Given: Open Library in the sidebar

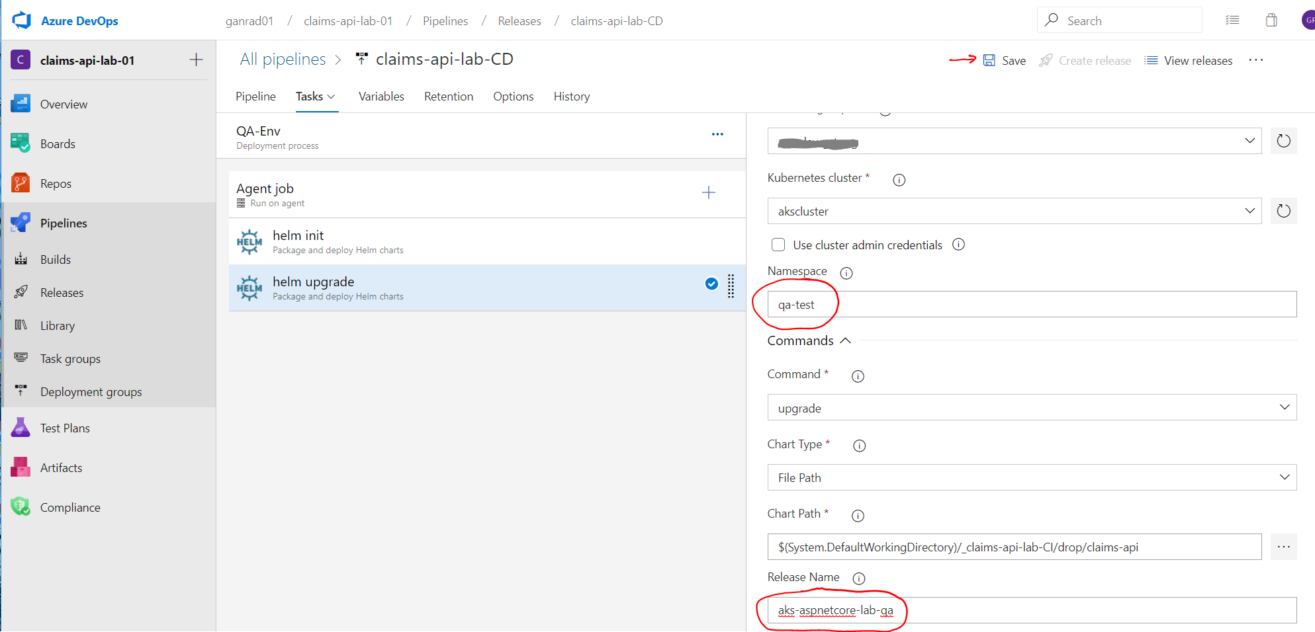Looking at the screenshot, I should point(57,325).
